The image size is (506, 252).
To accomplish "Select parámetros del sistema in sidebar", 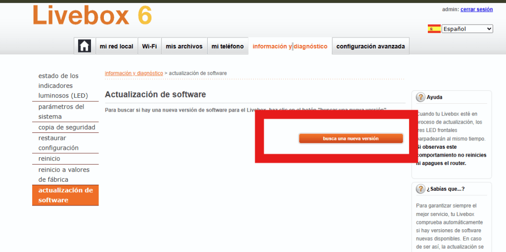I will click(61, 112).
